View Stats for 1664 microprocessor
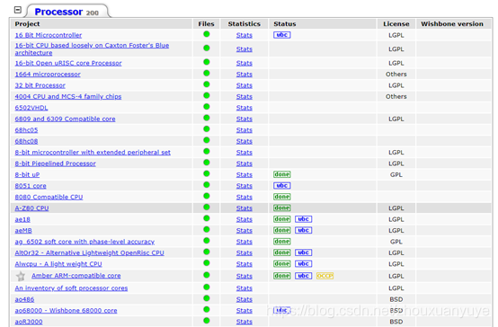Screen dimensions: 498x327 pyautogui.click(x=245, y=75)
